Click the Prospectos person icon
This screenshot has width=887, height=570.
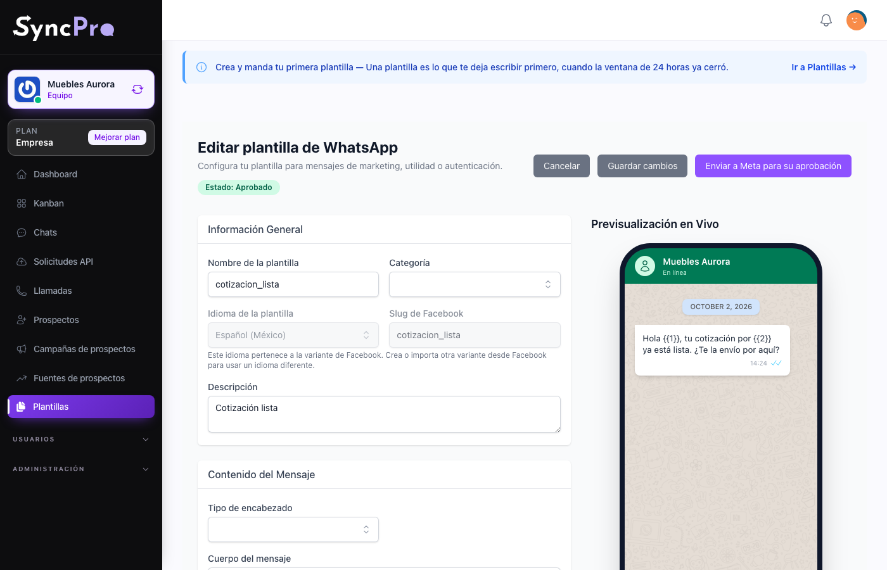tap(22, 320)
